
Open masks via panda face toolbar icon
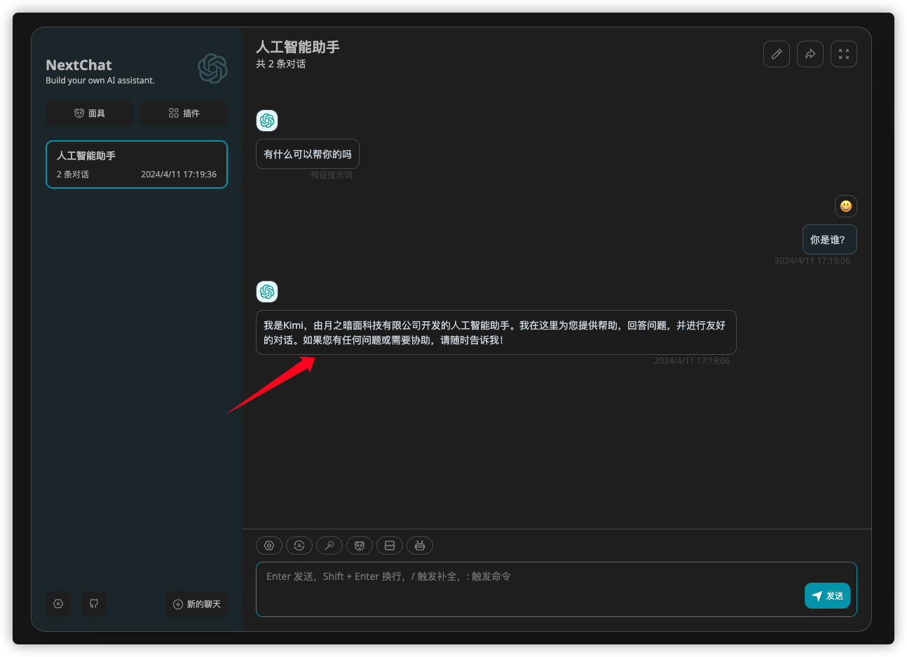[x=360, y=546]
